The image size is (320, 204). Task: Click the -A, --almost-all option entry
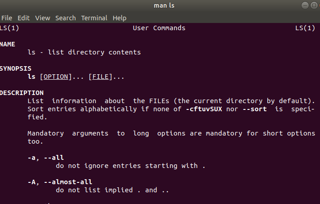tap(60, 182)
